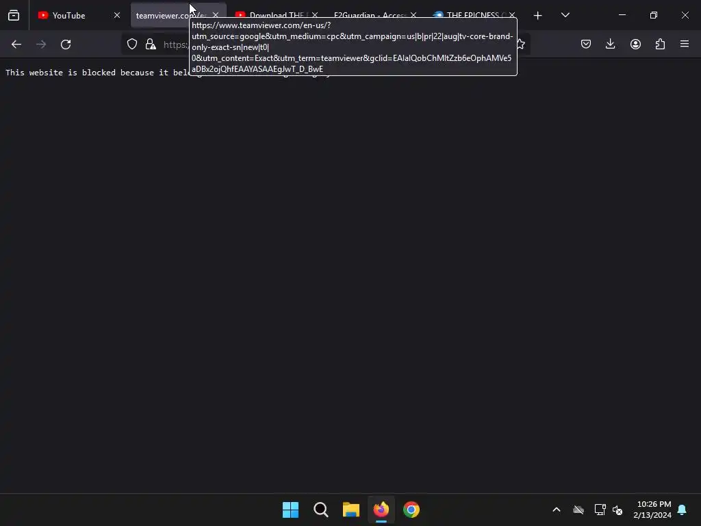Open notifications bell icon

pos(682,510)
